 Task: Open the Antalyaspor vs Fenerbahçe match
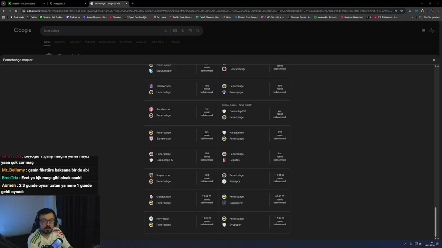click(181, 112)
